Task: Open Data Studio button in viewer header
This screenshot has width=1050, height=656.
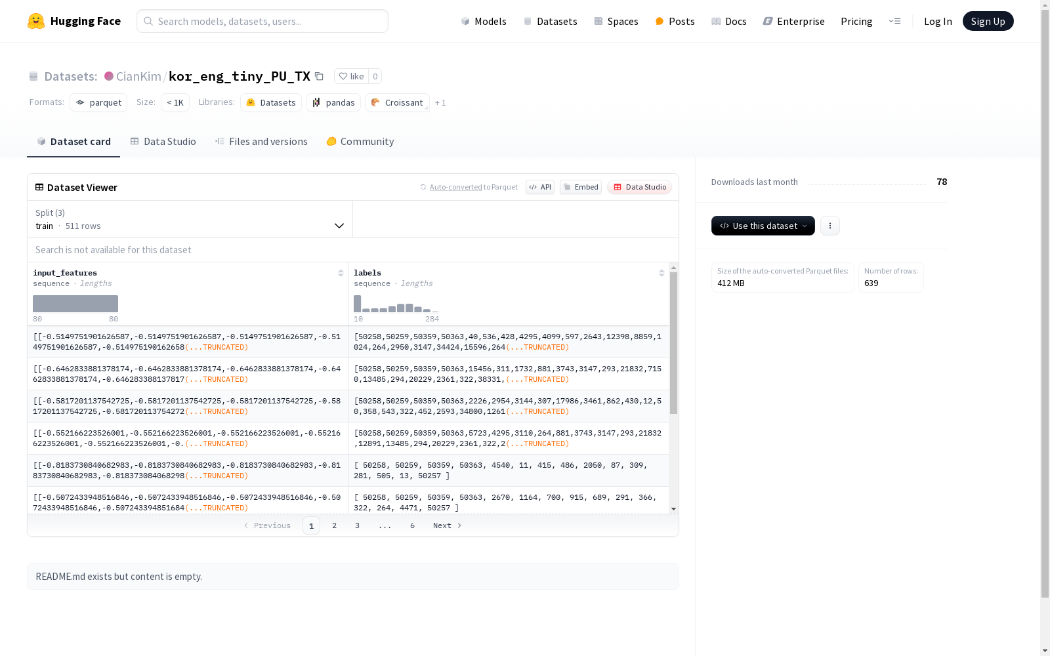Action: (639, 187)
